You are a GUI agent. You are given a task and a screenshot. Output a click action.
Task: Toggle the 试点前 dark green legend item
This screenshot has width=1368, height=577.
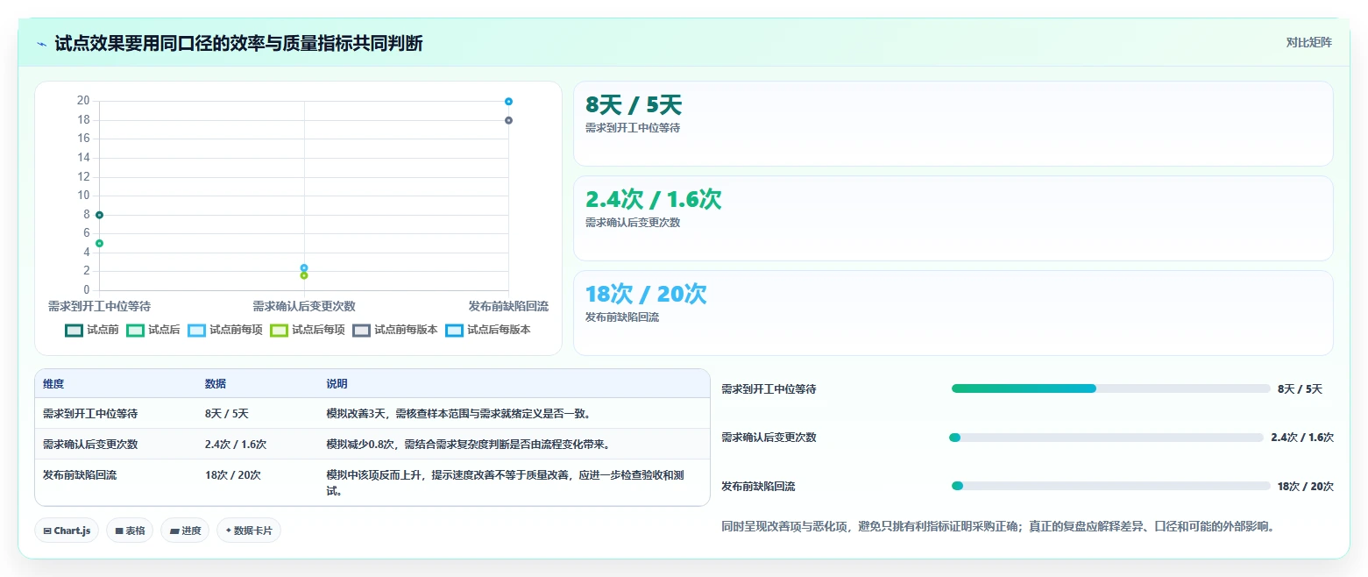[92, 330]
